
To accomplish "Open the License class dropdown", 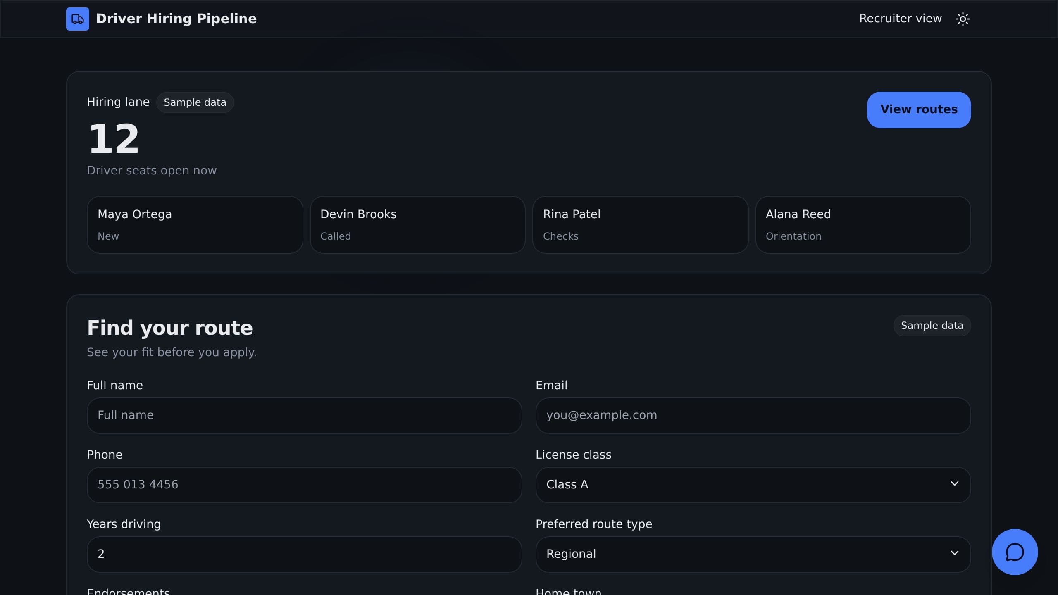I will point(753,485).
